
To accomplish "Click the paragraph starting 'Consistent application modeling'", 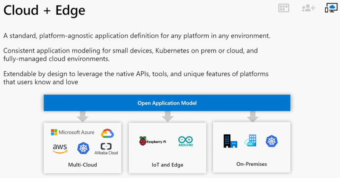I will coord(130,55).
